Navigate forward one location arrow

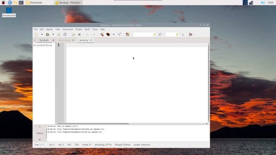click(94, 34)
